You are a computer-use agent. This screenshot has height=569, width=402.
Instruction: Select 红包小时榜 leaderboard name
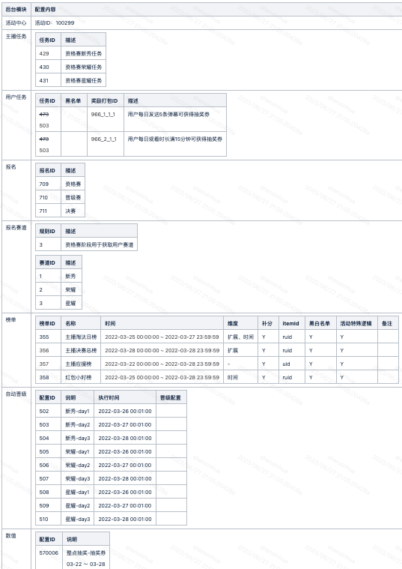[79, 377]
